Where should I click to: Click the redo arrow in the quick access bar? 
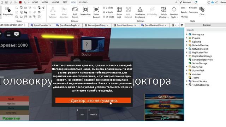tap(11, 2)
